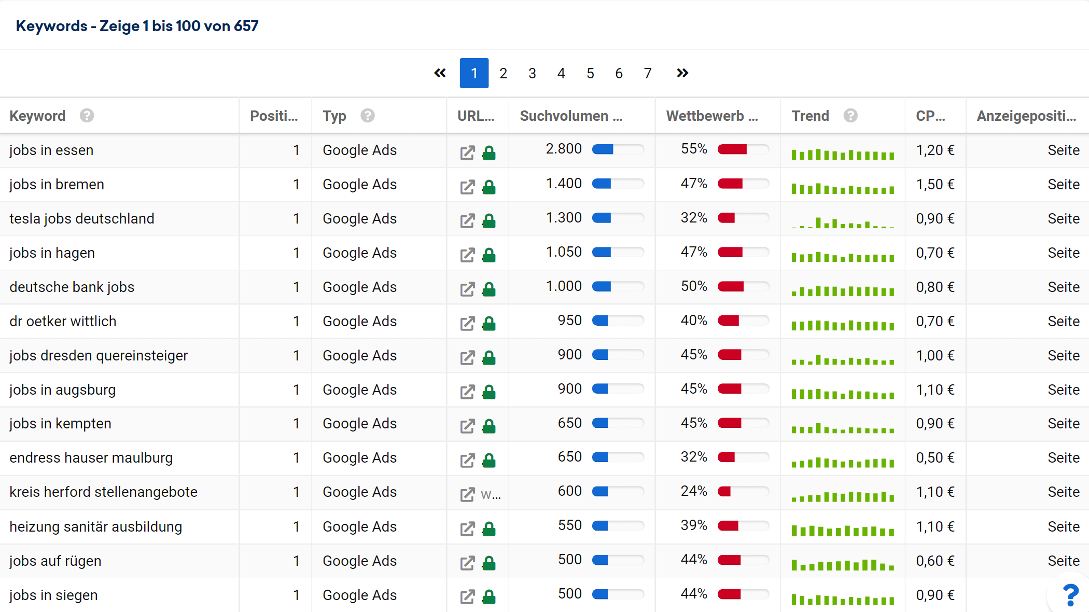Open page 7 of the keyword list
The height and width of the screenshot is (612, 1089).
[648, 73]
